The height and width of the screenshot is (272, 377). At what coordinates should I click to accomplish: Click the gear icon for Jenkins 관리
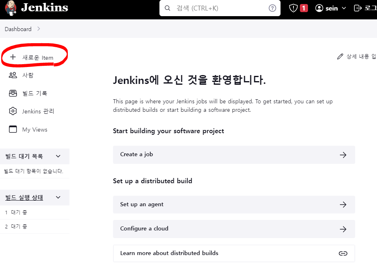13,111
